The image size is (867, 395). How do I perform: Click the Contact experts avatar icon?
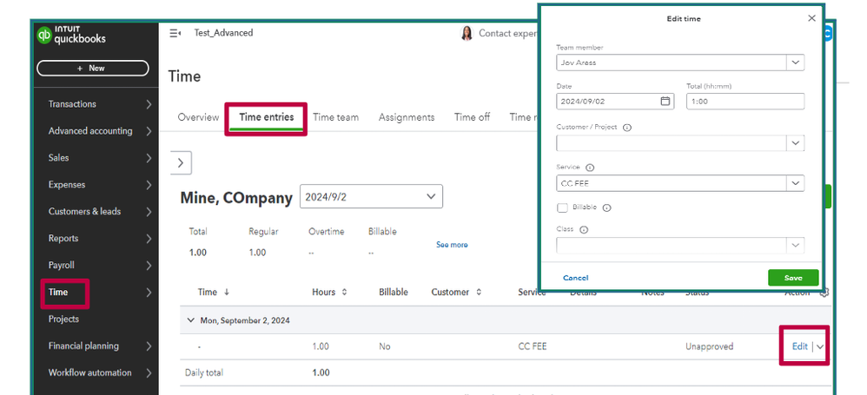(x=467, y=33)
